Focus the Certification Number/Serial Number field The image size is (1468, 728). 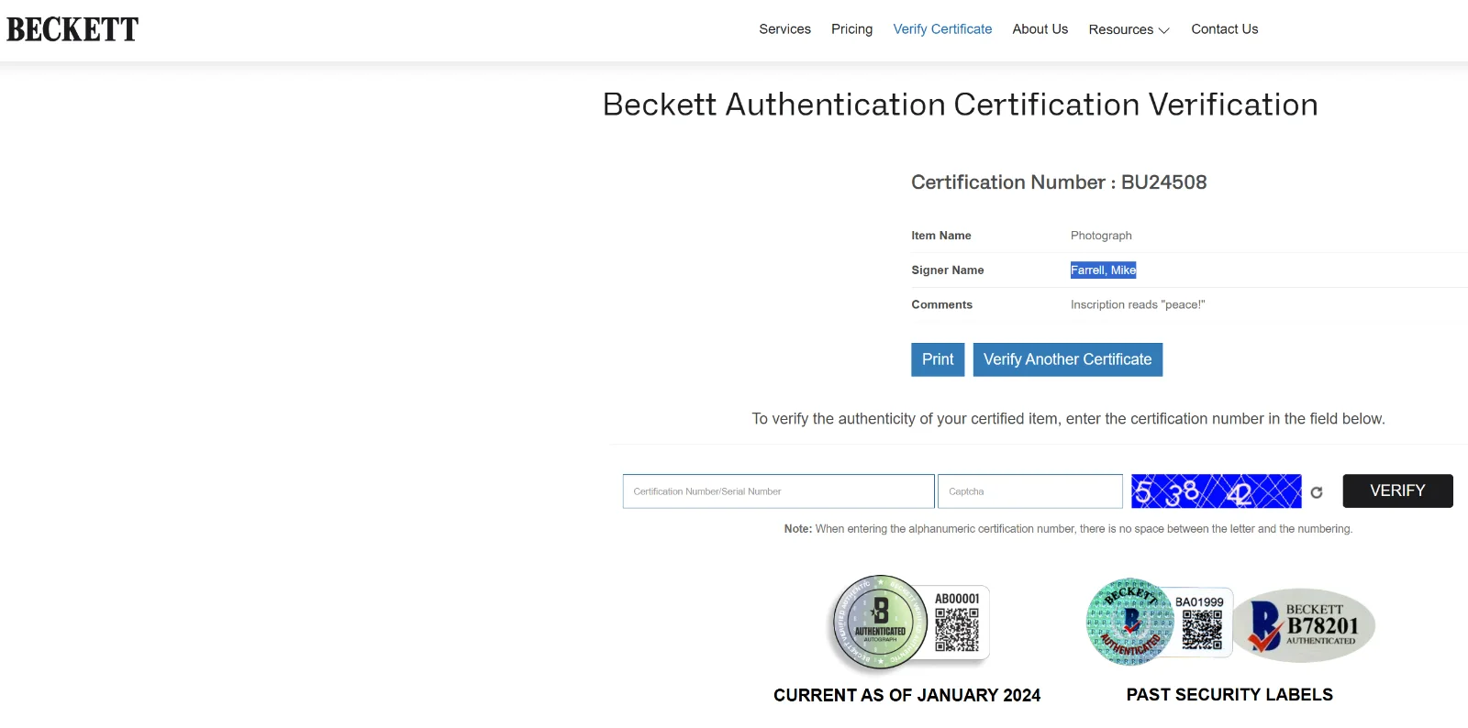click(x=778, y=491)
